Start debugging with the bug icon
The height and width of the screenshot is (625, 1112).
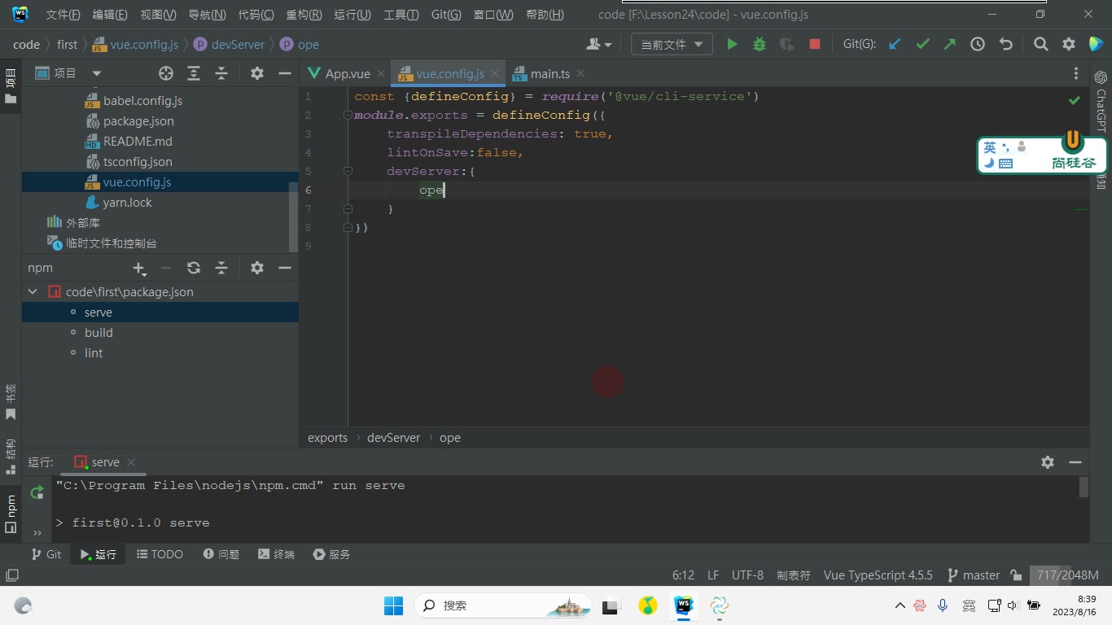(x=760, y=45)
